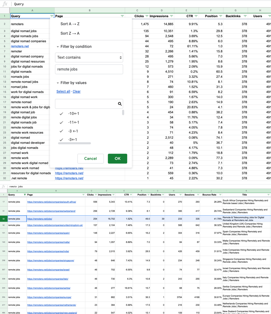271x314 pixels.
Task: Click active Query filter icon in lower sheet
Action: pyautogui.click(x=25, y=195)
